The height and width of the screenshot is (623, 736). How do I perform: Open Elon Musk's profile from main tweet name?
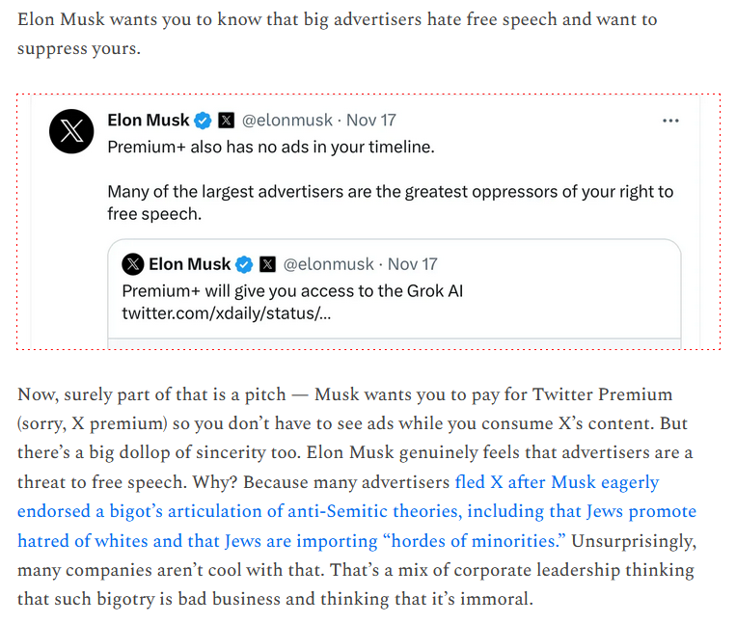pyautogui.click(x=149, y=121)
